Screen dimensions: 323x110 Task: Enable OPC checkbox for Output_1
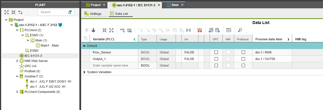[216, 59]
